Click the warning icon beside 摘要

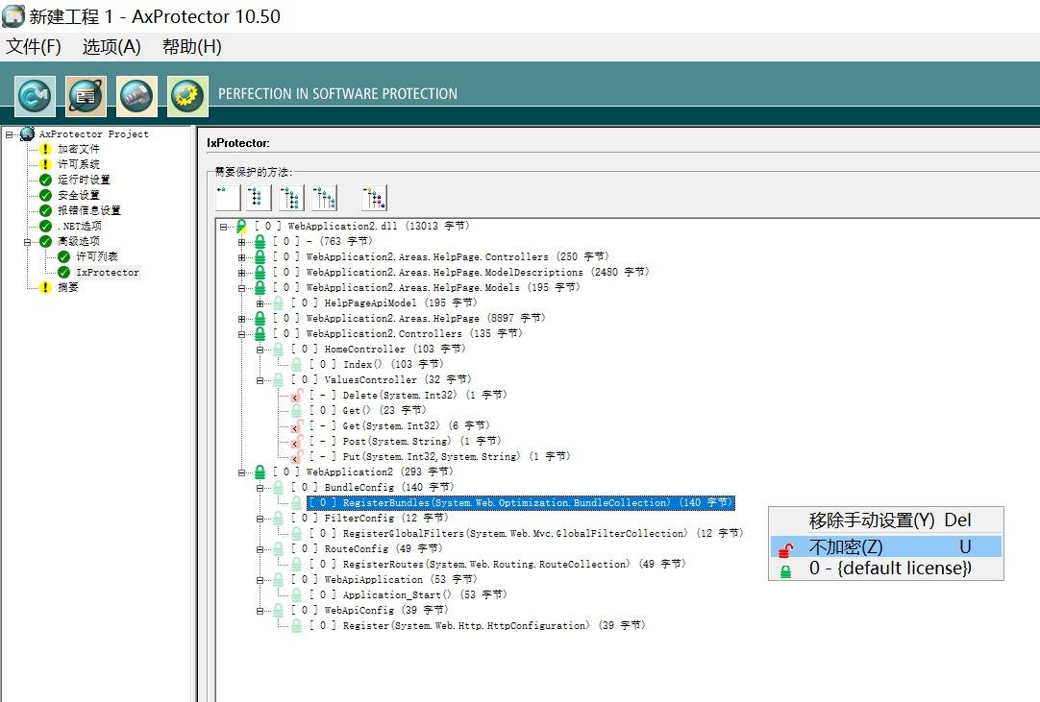click(45, 287)
